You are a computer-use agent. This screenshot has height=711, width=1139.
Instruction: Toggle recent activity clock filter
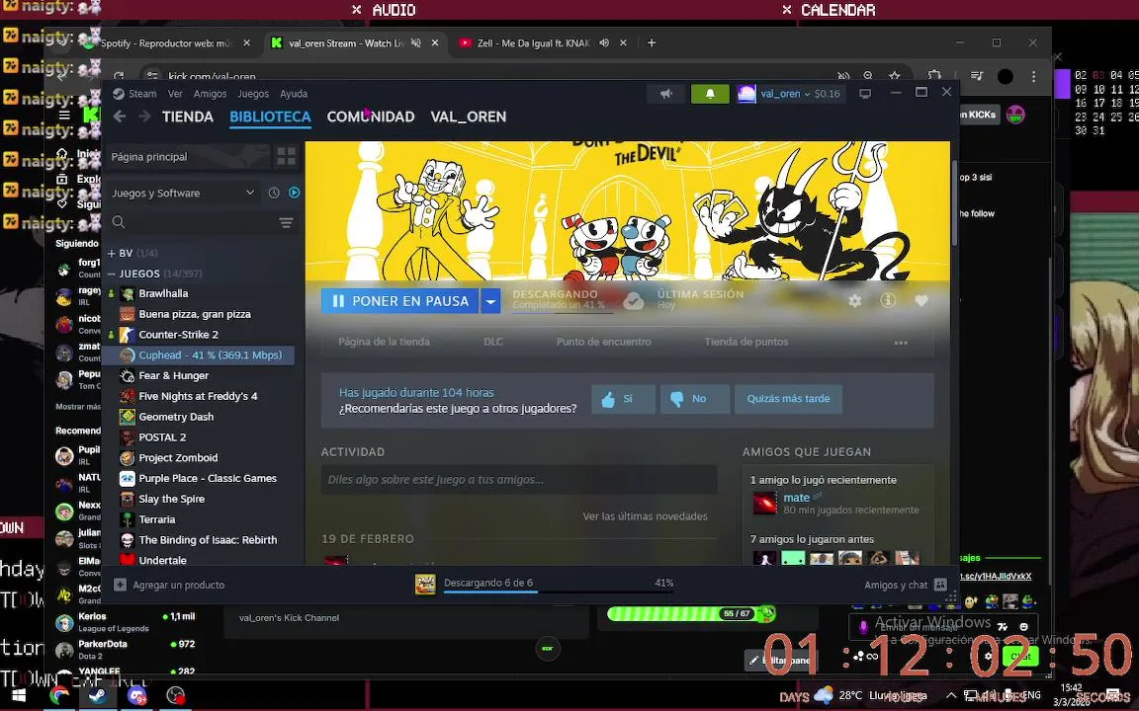coord(274,193)
